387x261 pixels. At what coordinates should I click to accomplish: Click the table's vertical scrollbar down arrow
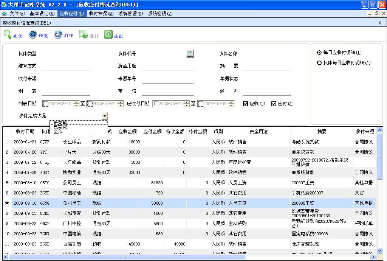click(x=379, y=251)
